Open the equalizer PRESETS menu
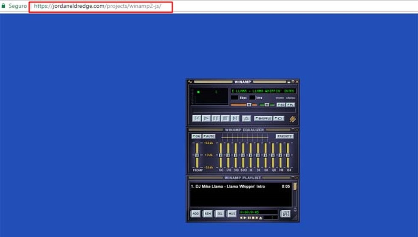The width and height of the screenshot is (418, 237). click(285, 136)
